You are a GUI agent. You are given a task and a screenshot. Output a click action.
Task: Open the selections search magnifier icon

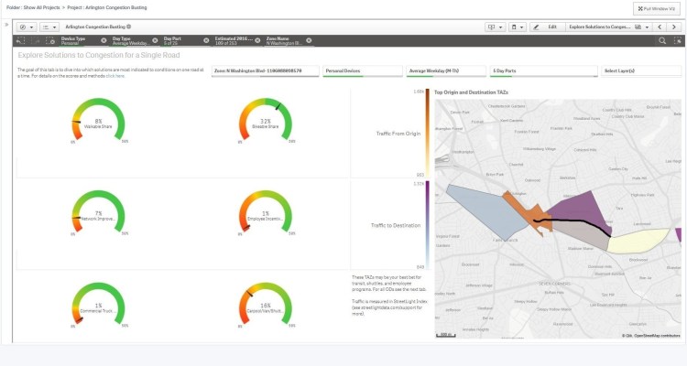tap(662, 41)
